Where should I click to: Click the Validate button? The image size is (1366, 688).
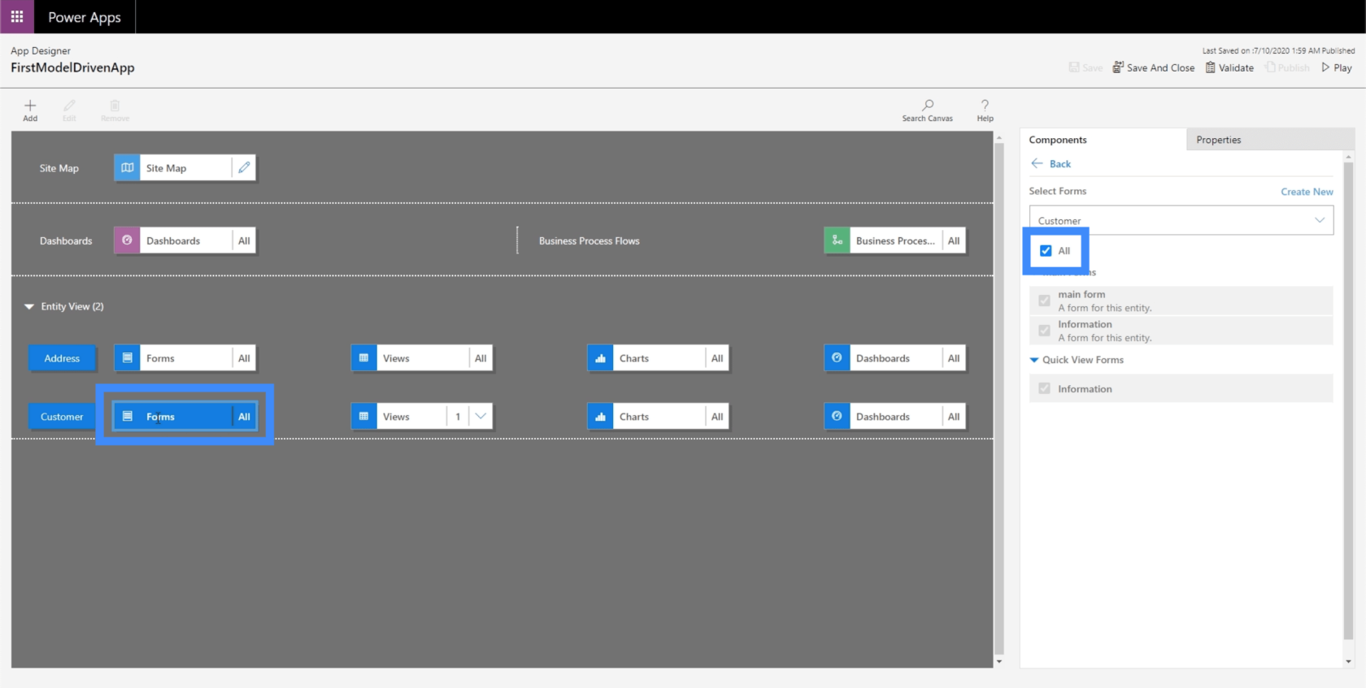click(1229, 67)
